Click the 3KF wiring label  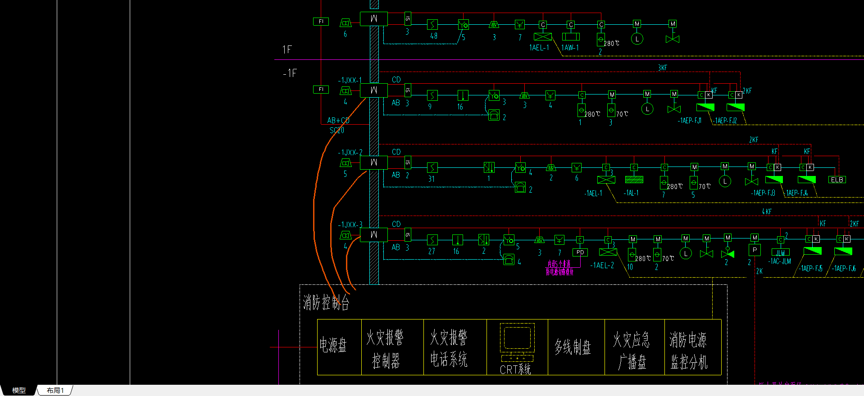663,68
